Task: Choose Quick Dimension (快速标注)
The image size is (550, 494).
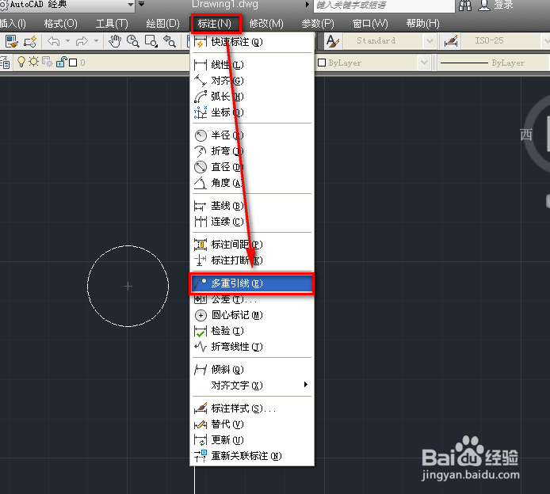Action: pyautogui.click(x=252, y=42)
